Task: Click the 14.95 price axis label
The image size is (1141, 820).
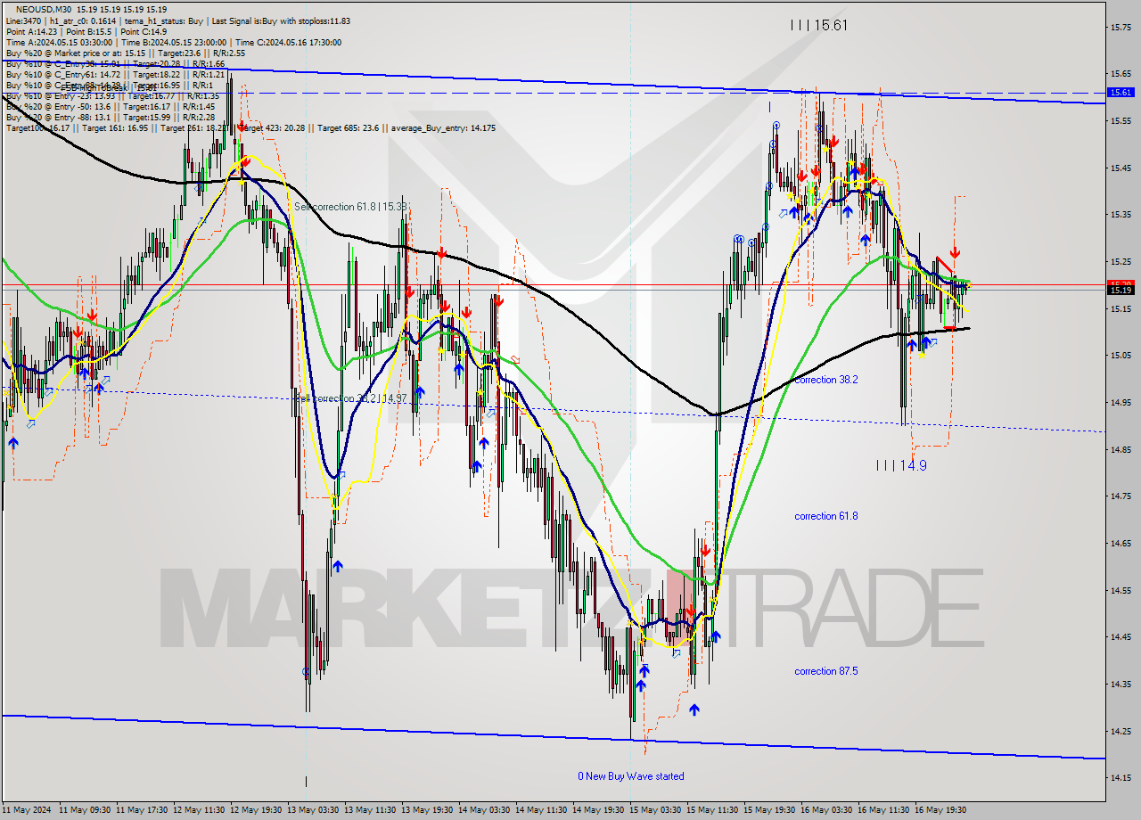Action: [x=1120, y=402]
